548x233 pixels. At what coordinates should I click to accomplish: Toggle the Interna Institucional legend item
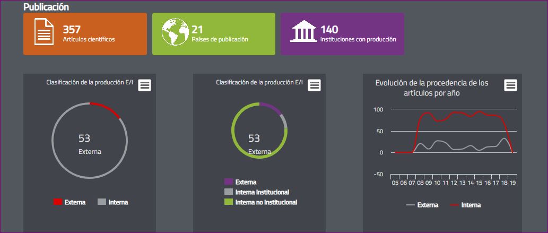[257, 192]
